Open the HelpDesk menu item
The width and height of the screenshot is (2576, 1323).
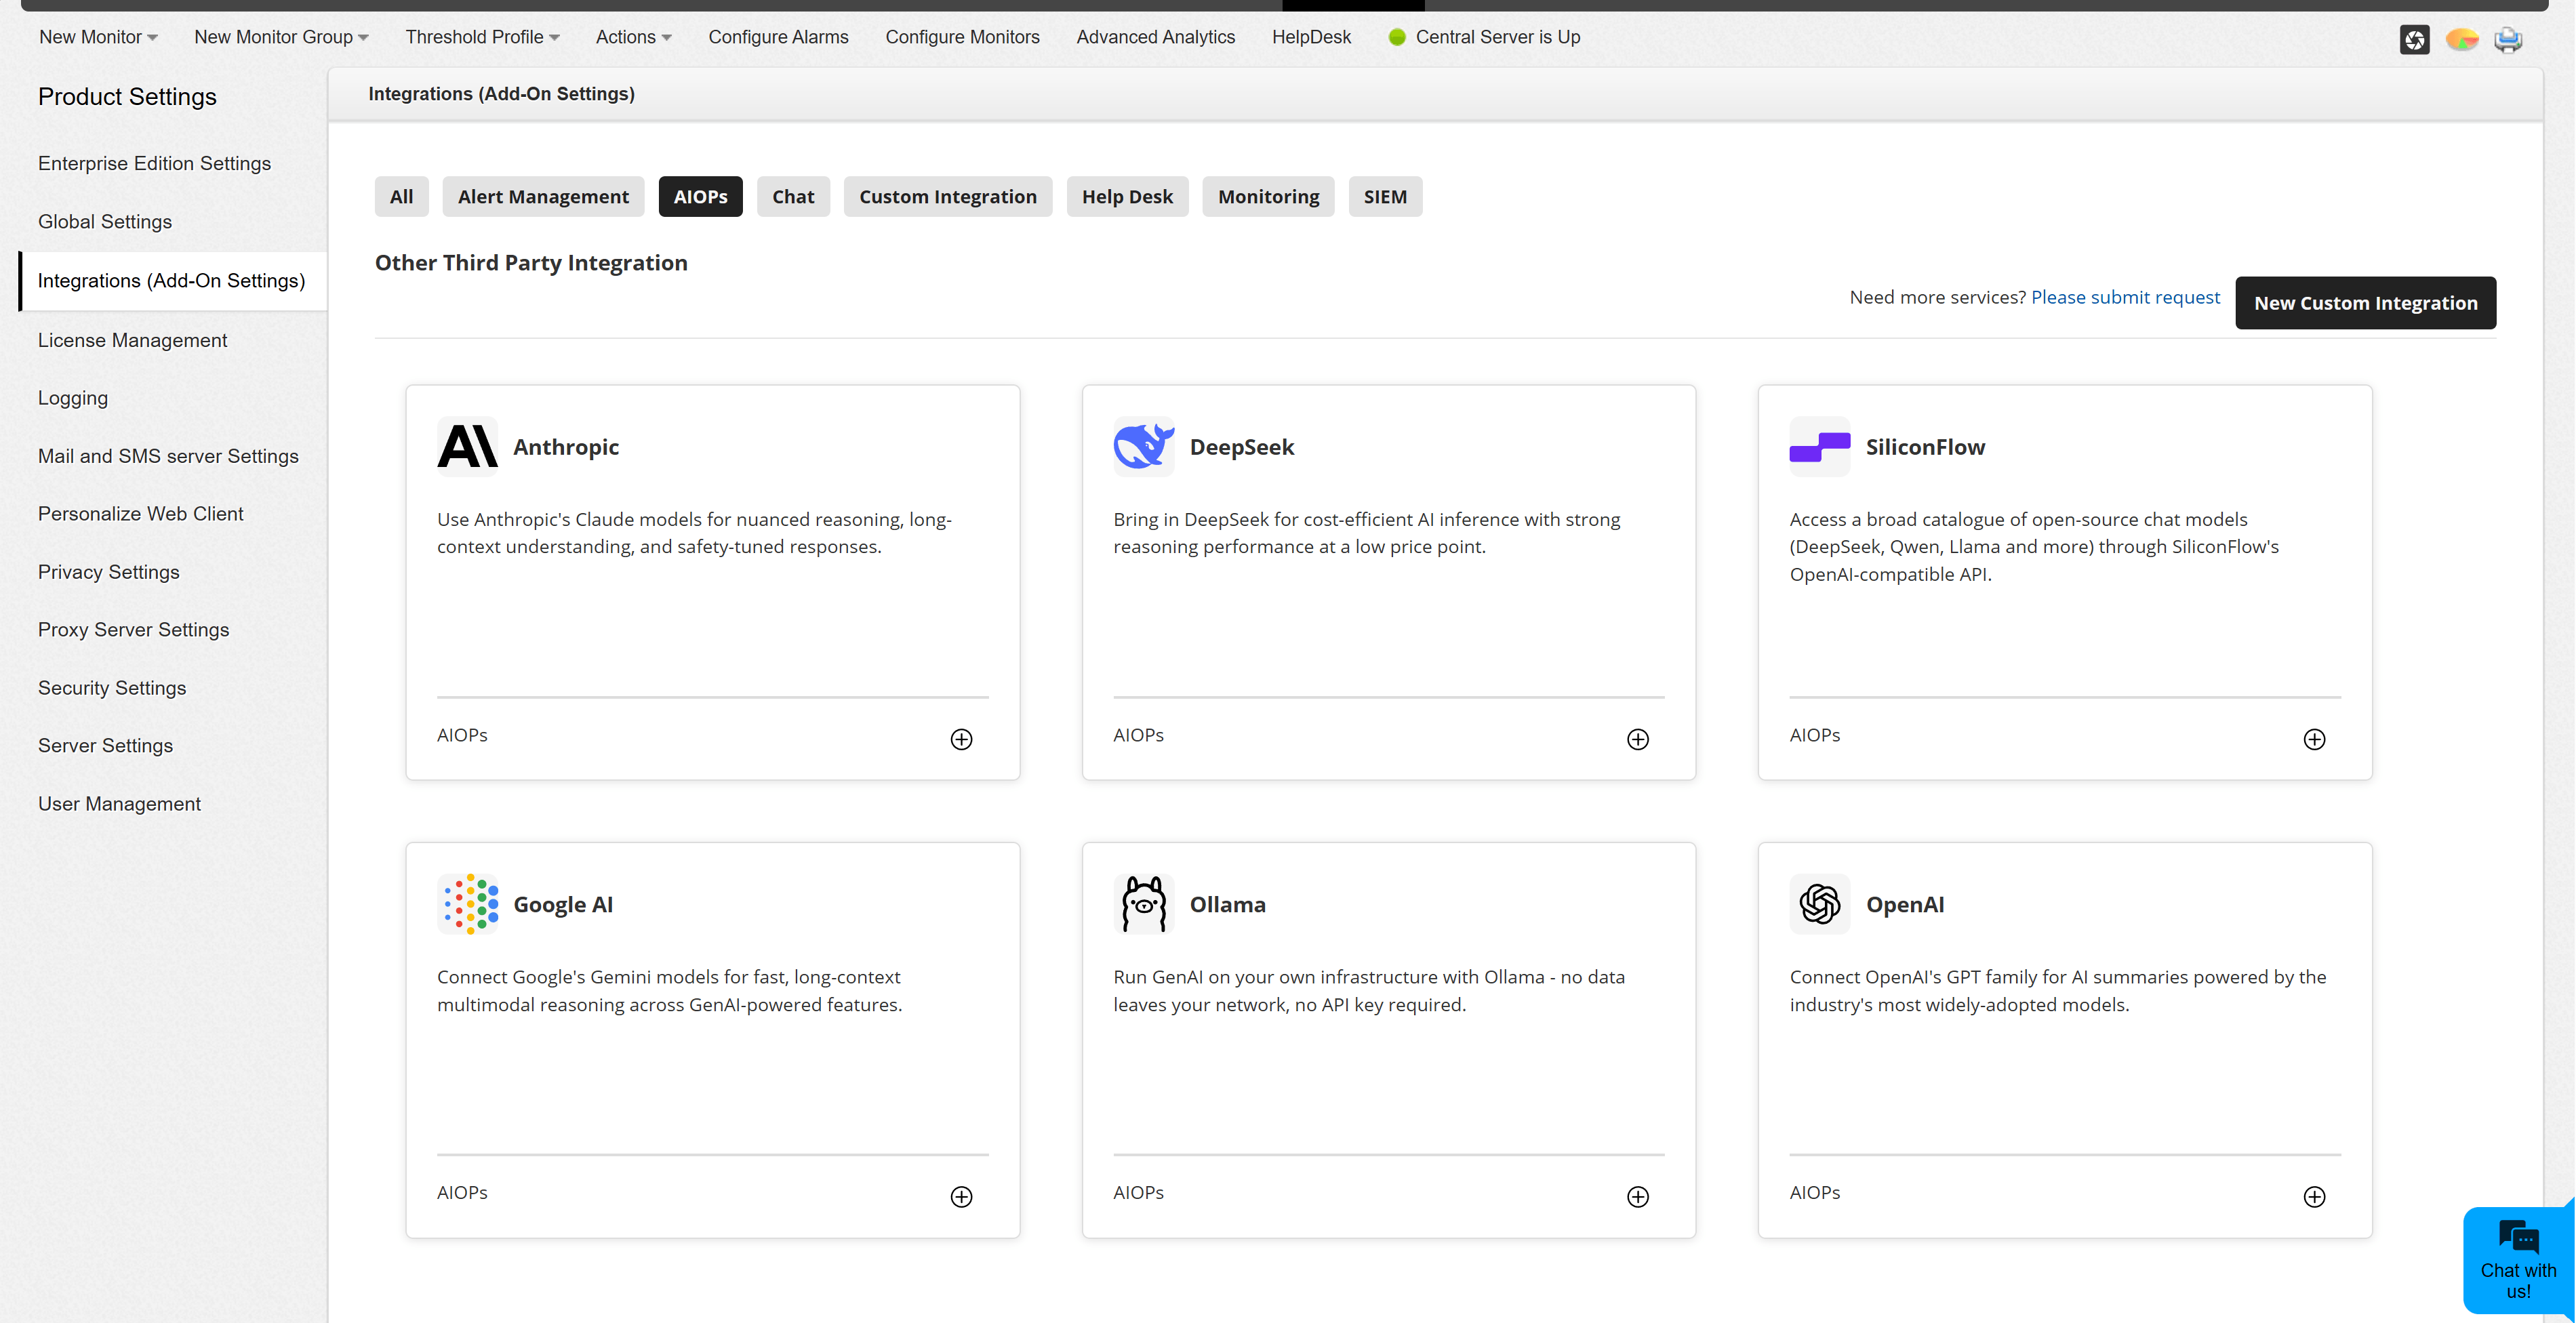[1311, 37]
